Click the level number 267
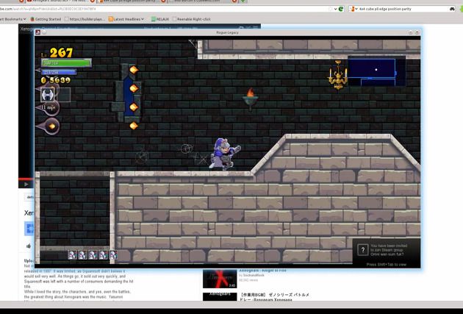 point(61,53)
